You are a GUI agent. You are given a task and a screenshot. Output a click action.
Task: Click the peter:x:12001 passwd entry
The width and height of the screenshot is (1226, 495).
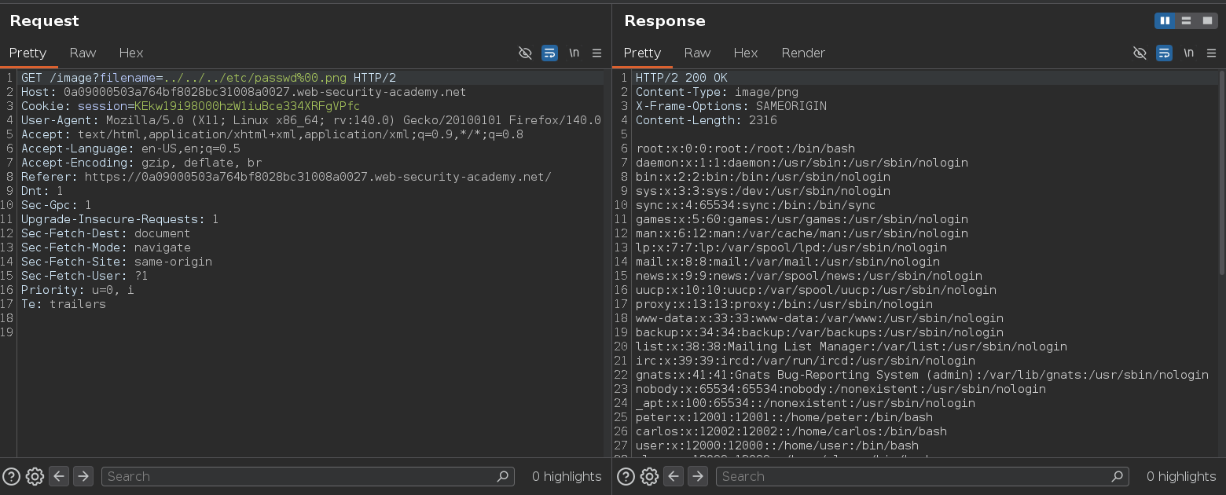[x=784, y=417]
